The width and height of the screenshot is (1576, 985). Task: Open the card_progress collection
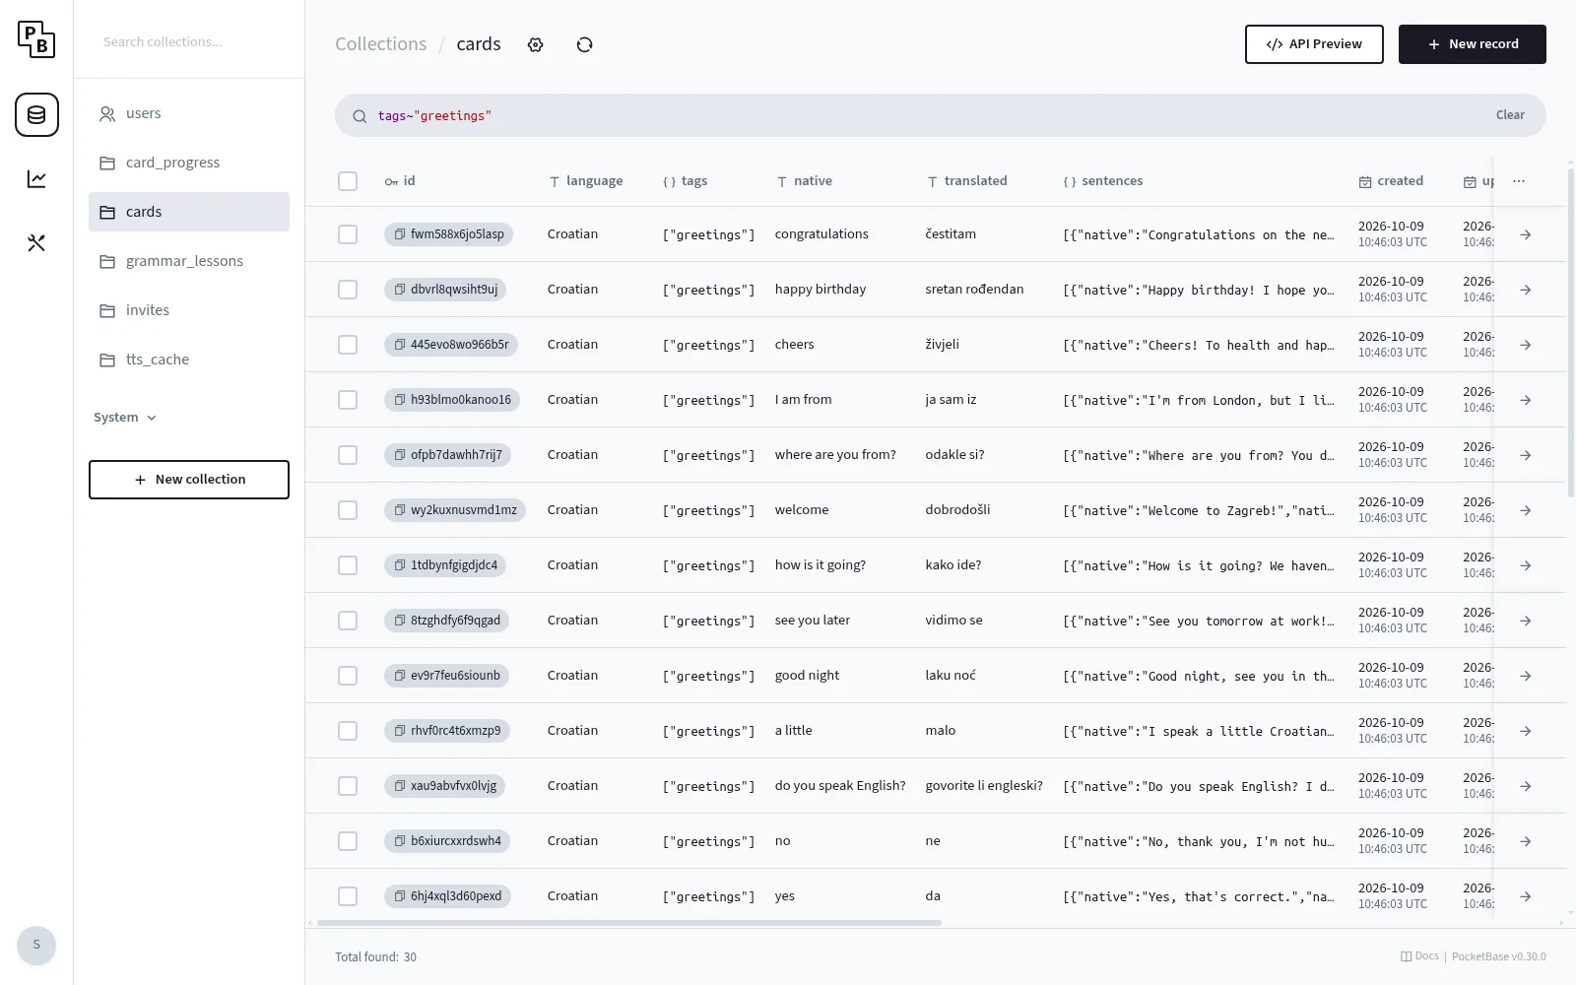[x=189, y=163]
